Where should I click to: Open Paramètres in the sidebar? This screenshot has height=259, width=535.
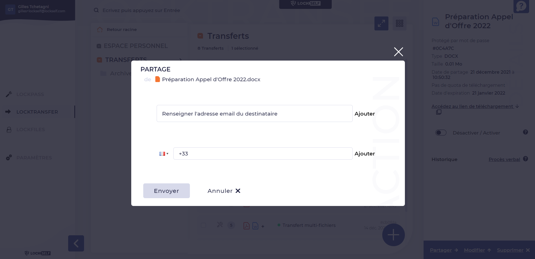click(34, 158)
